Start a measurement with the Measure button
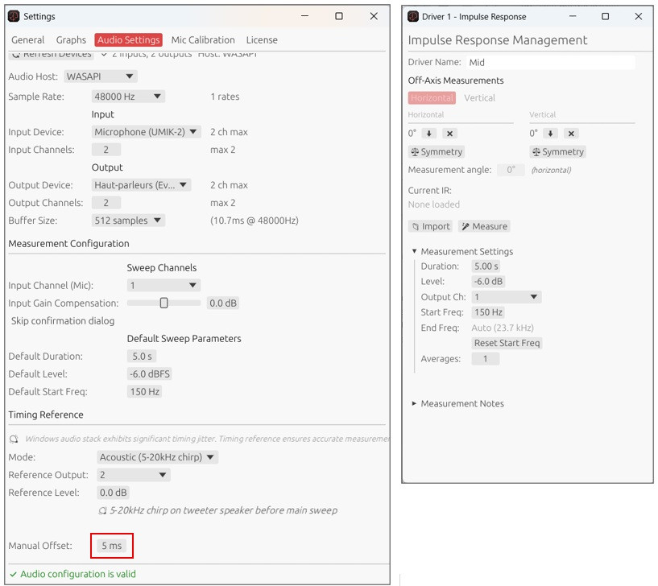This screenshot has height=586, width=658. (x=484, y=226)
